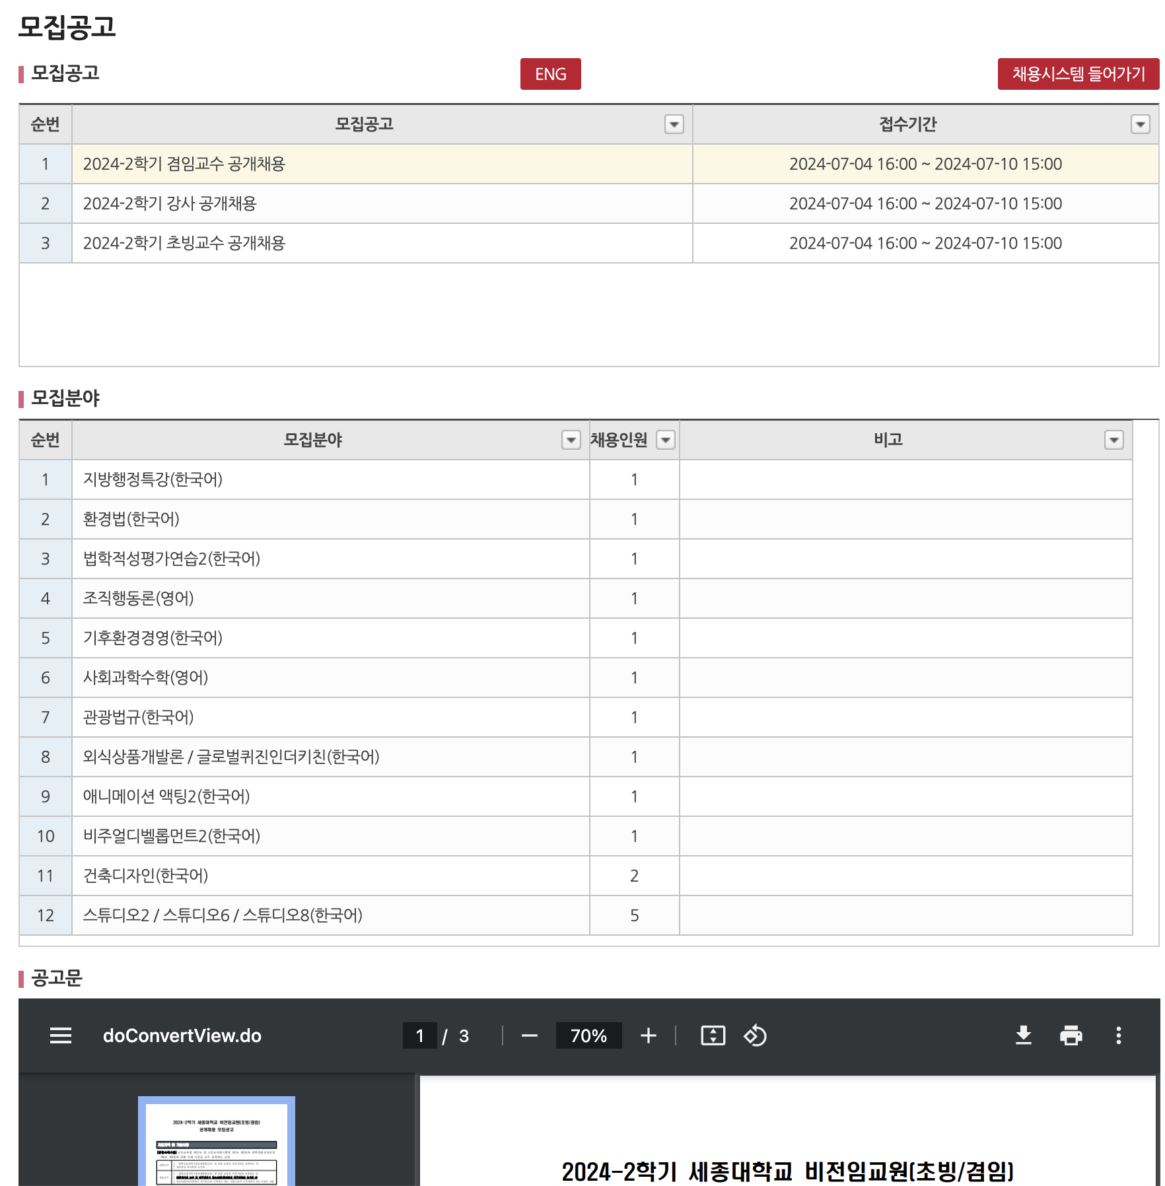The width and height of the screenshot is (1165, 1186).
Task: Open filter dropdown on 채용인원 column header
Action: [x=666, y=440]
